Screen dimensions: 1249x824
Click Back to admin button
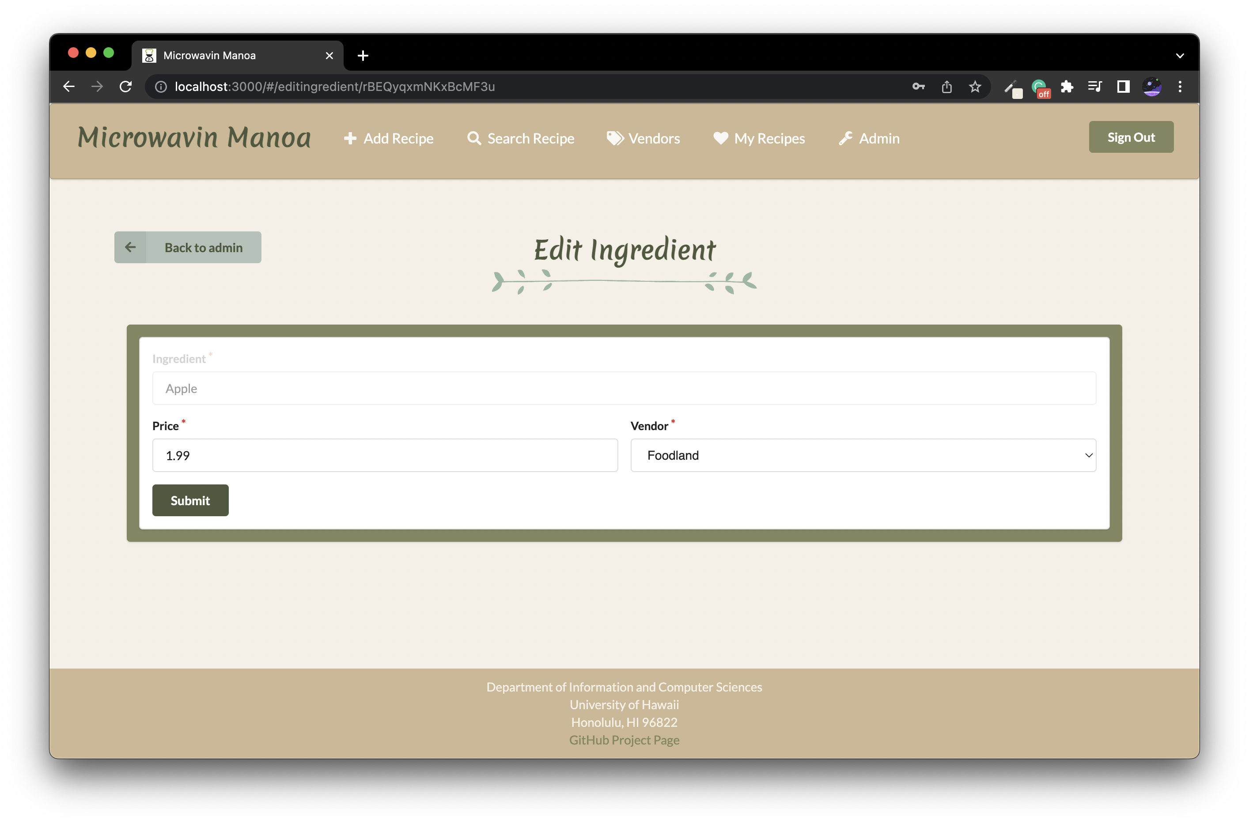188,246
